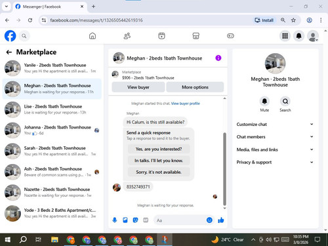328x246 pixels.
Task: Open Lise townhouse conversation
Action: tap(52, 110)
